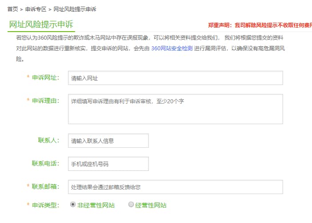Go to 首页 in the breadcrumb
The image size is (312, 223).
(12, 9)
